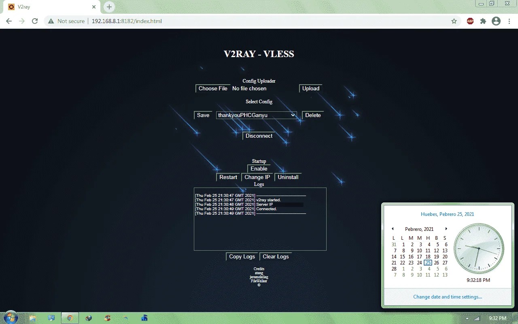This screenshot has width=518, height=324.
Task: Click the Change IP button
Action: pyautogui.click(x=257, y=177)
